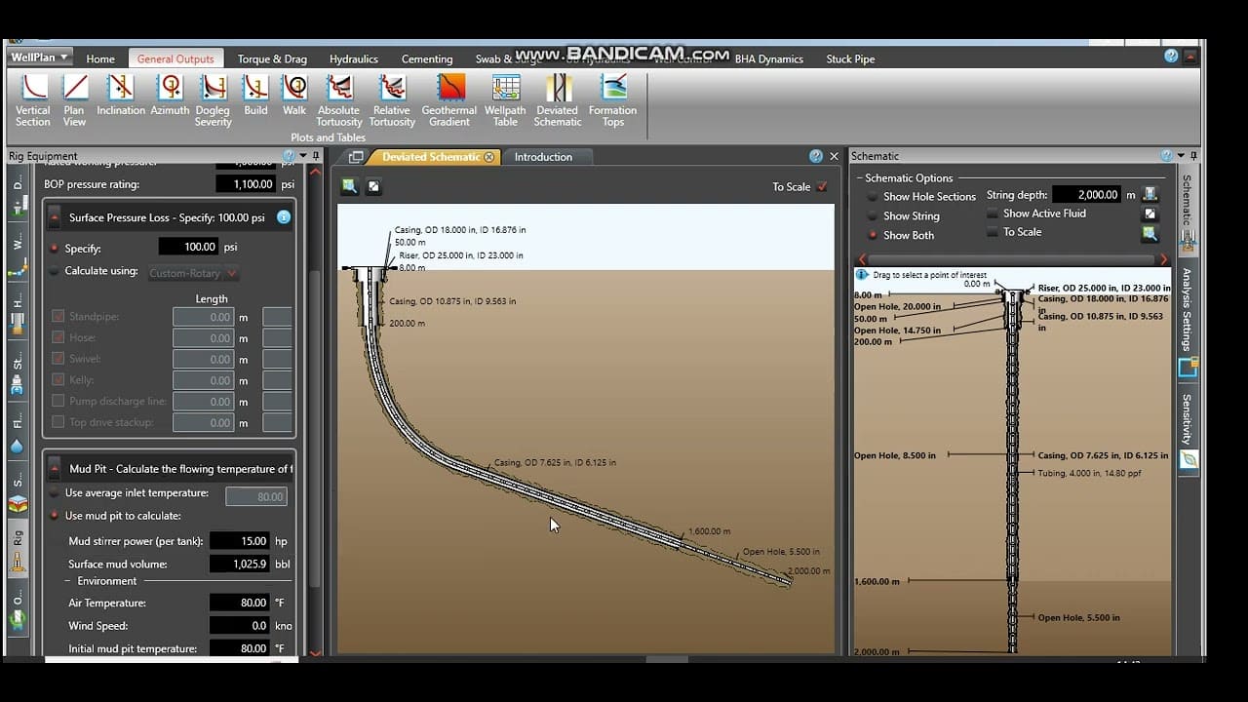Open the Custom-Rotary dropdown
The width and height of the screenshot is (1248, 702).
coord(193,274)
